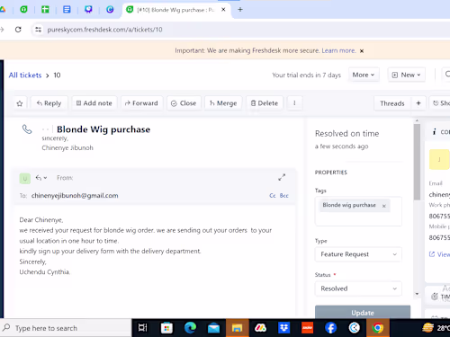This screenshot has width=450, height=337.
Task: Click the Reply button
Action: [x=49, y=103]
